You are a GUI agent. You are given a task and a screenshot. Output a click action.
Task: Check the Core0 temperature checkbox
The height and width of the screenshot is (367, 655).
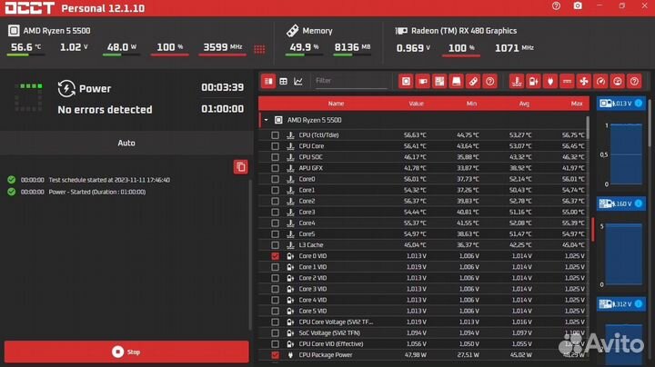point(275,179)
